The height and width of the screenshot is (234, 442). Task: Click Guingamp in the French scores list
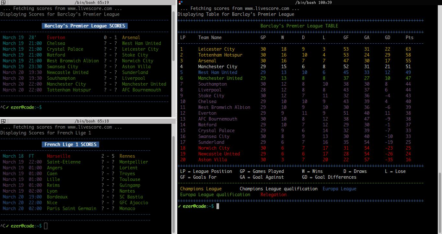coord(130,185)
